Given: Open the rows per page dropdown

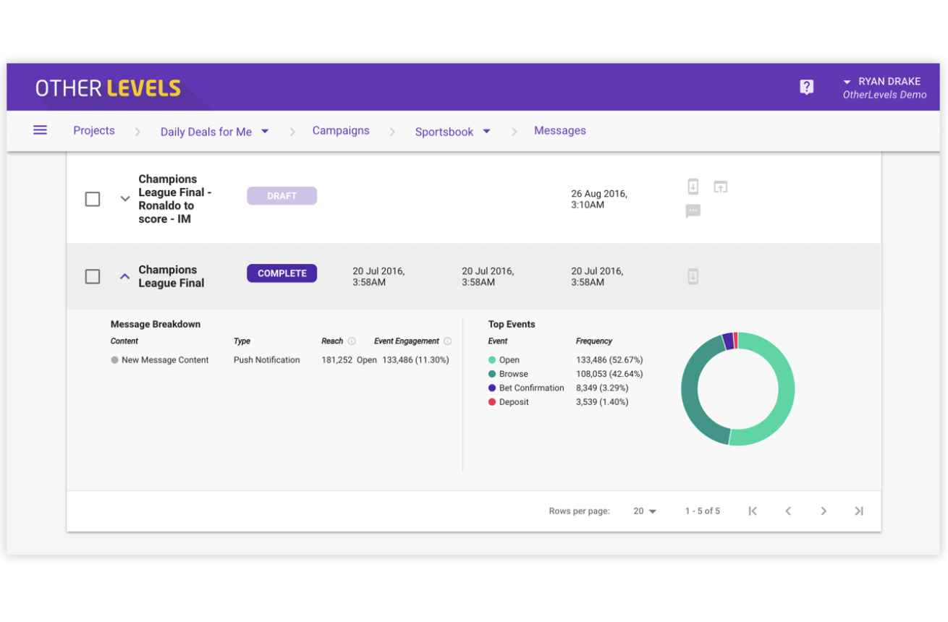Looking at the screenshot, I should (645, 511).
